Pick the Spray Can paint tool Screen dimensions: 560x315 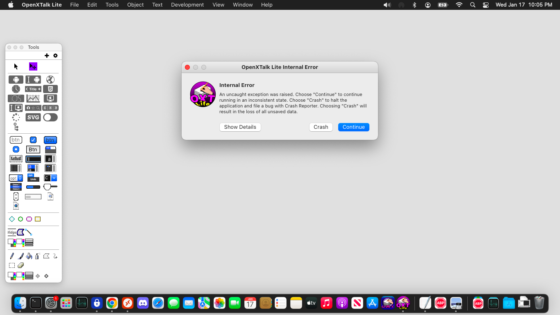pyautogui.click(x=37, y=256)
